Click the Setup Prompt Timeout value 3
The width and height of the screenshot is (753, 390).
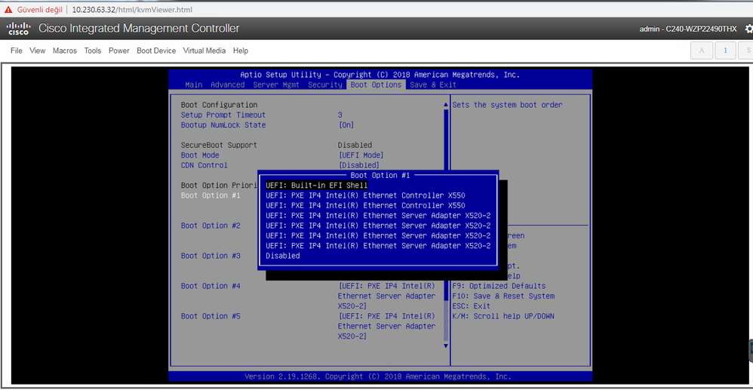(340, 115)
